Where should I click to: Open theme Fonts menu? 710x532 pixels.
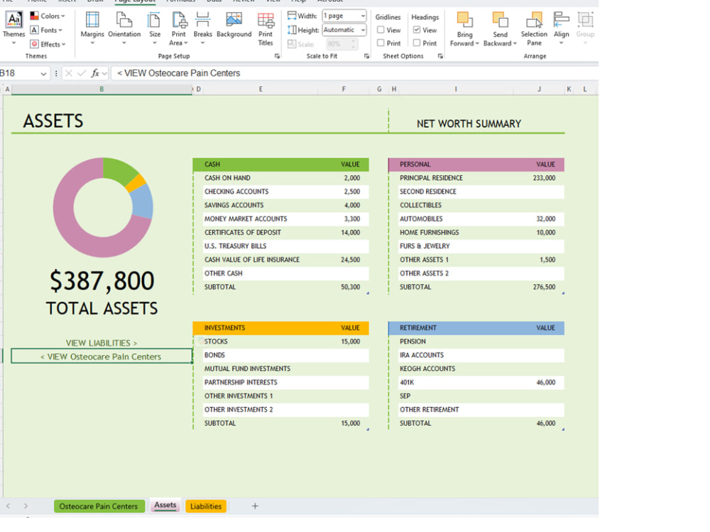click(x=45, y=30)
